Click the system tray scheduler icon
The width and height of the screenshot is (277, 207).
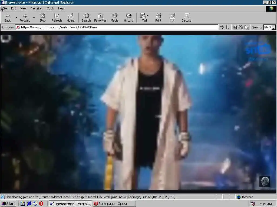(x=253, y=204)
